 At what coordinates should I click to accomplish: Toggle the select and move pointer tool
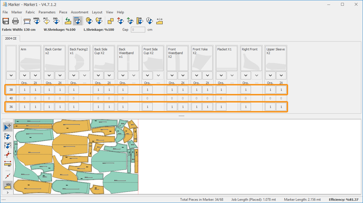click(x=8, y=127)
